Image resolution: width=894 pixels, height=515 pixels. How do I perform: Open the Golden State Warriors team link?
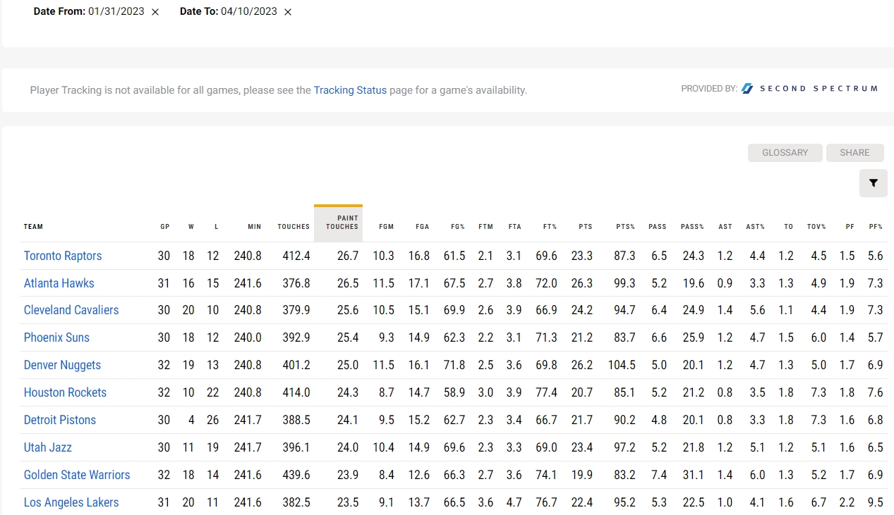tap(77, 475)
